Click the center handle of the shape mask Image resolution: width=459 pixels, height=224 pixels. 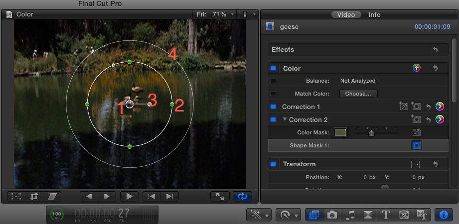(x=130, y=104)
